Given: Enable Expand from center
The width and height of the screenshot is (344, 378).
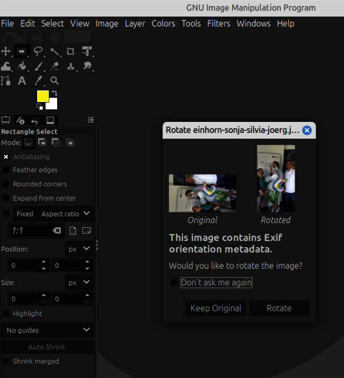Looking at the screenshot, I should pos(6,198).
